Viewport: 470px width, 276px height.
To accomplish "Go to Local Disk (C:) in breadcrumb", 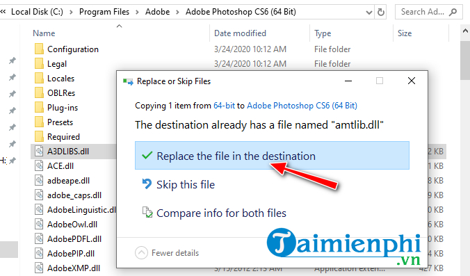I will pos(37,12).
